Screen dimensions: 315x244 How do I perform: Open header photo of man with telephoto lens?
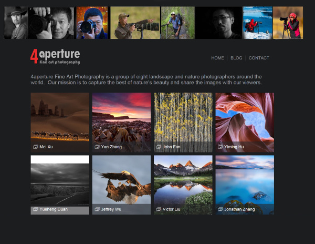135,23
